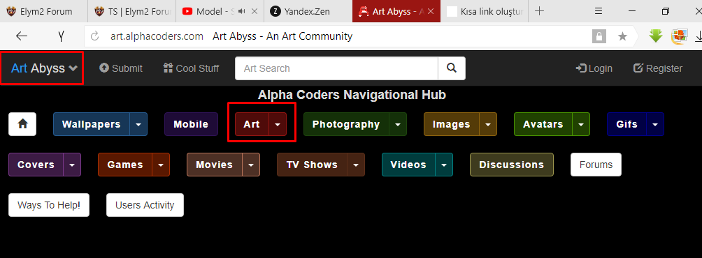702x258 pixels.
Task: Click the browser back arrow
Action: click(22, 36)
